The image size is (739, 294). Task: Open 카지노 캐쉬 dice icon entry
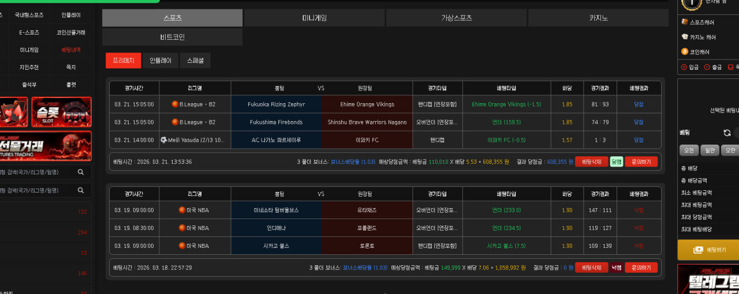click(x=685, y=37)
